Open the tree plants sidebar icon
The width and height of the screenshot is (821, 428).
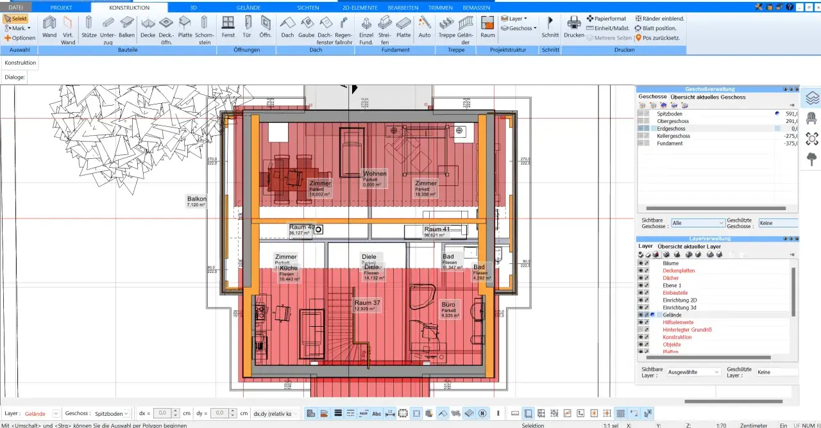812,158
